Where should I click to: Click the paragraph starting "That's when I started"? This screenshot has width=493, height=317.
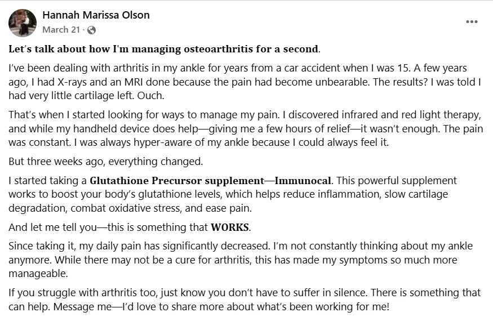click(242, 128)
